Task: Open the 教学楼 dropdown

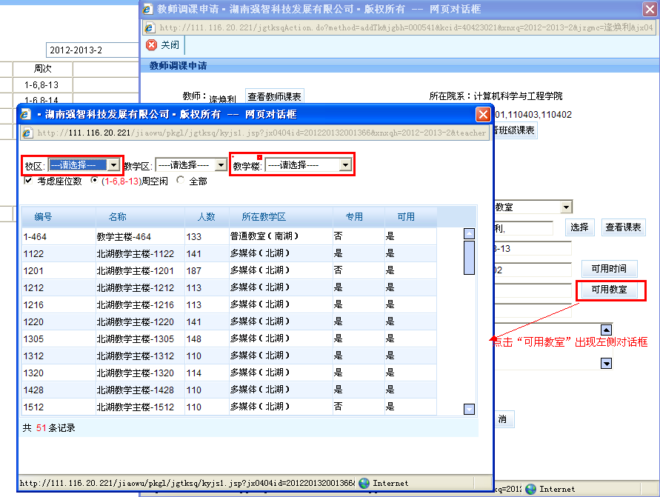Action: (x=344, y=165)
